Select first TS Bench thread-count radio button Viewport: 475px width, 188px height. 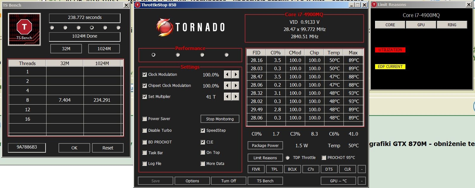point(52,27)
